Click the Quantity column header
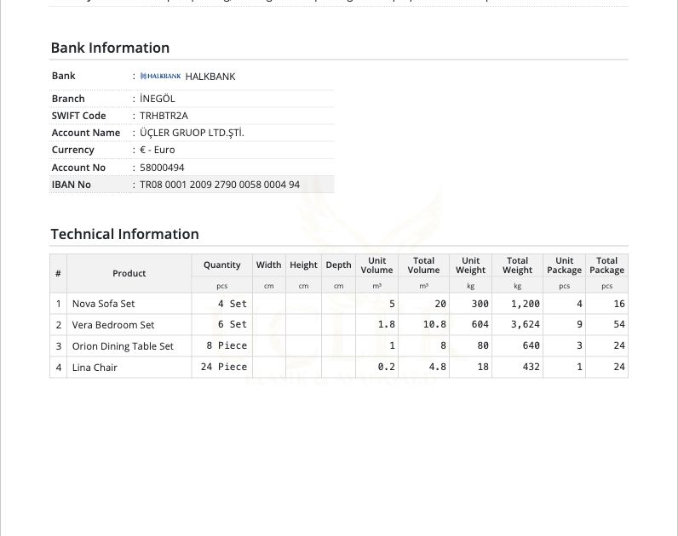The height and width of the screenshot is (536, 678). click(x=221, y=265)
